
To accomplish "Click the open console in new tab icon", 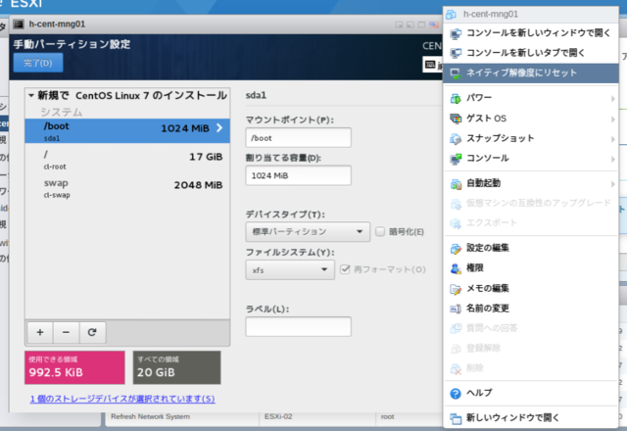I will [x=456, y=53].
